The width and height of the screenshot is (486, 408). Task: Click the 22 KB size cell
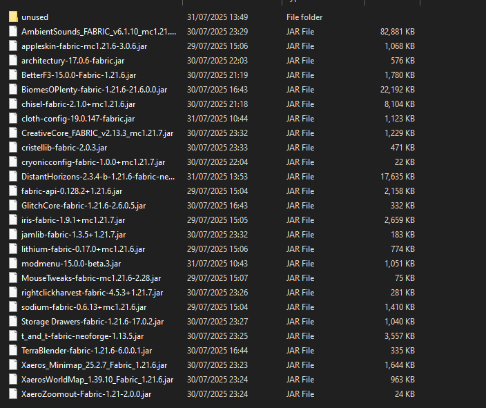point(405,162)
